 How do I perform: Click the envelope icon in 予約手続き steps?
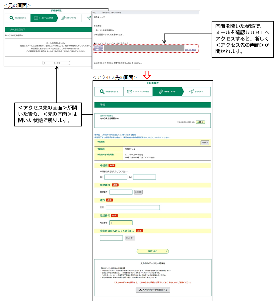pyautogui.click(x=130, y=92)
